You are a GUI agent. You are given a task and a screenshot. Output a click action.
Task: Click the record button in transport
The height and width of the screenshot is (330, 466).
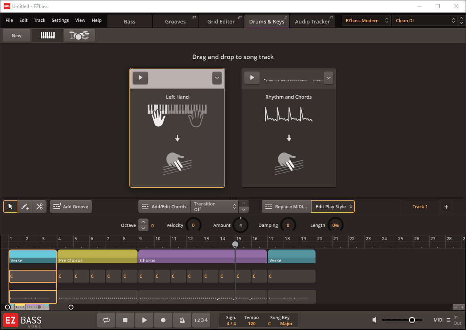(x=163, y=320)
